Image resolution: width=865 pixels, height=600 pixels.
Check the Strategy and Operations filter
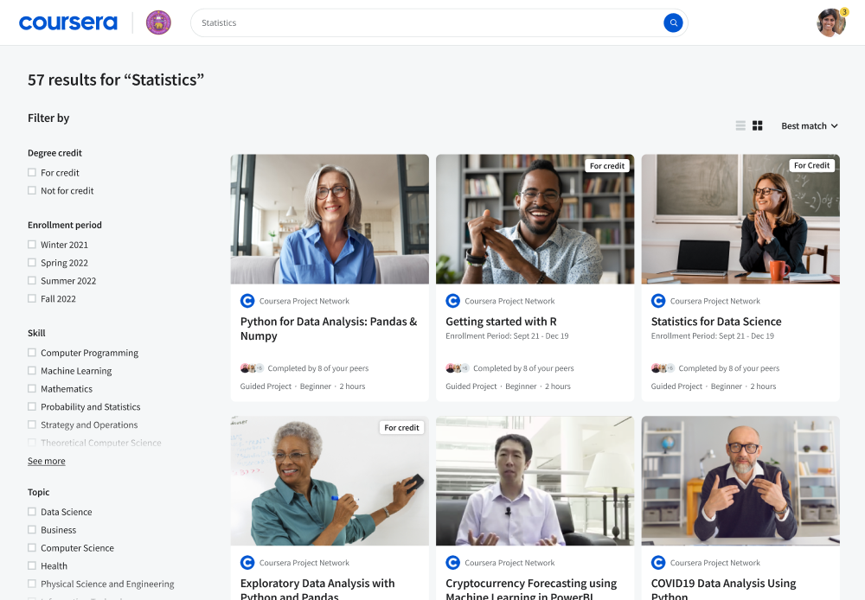32,424
